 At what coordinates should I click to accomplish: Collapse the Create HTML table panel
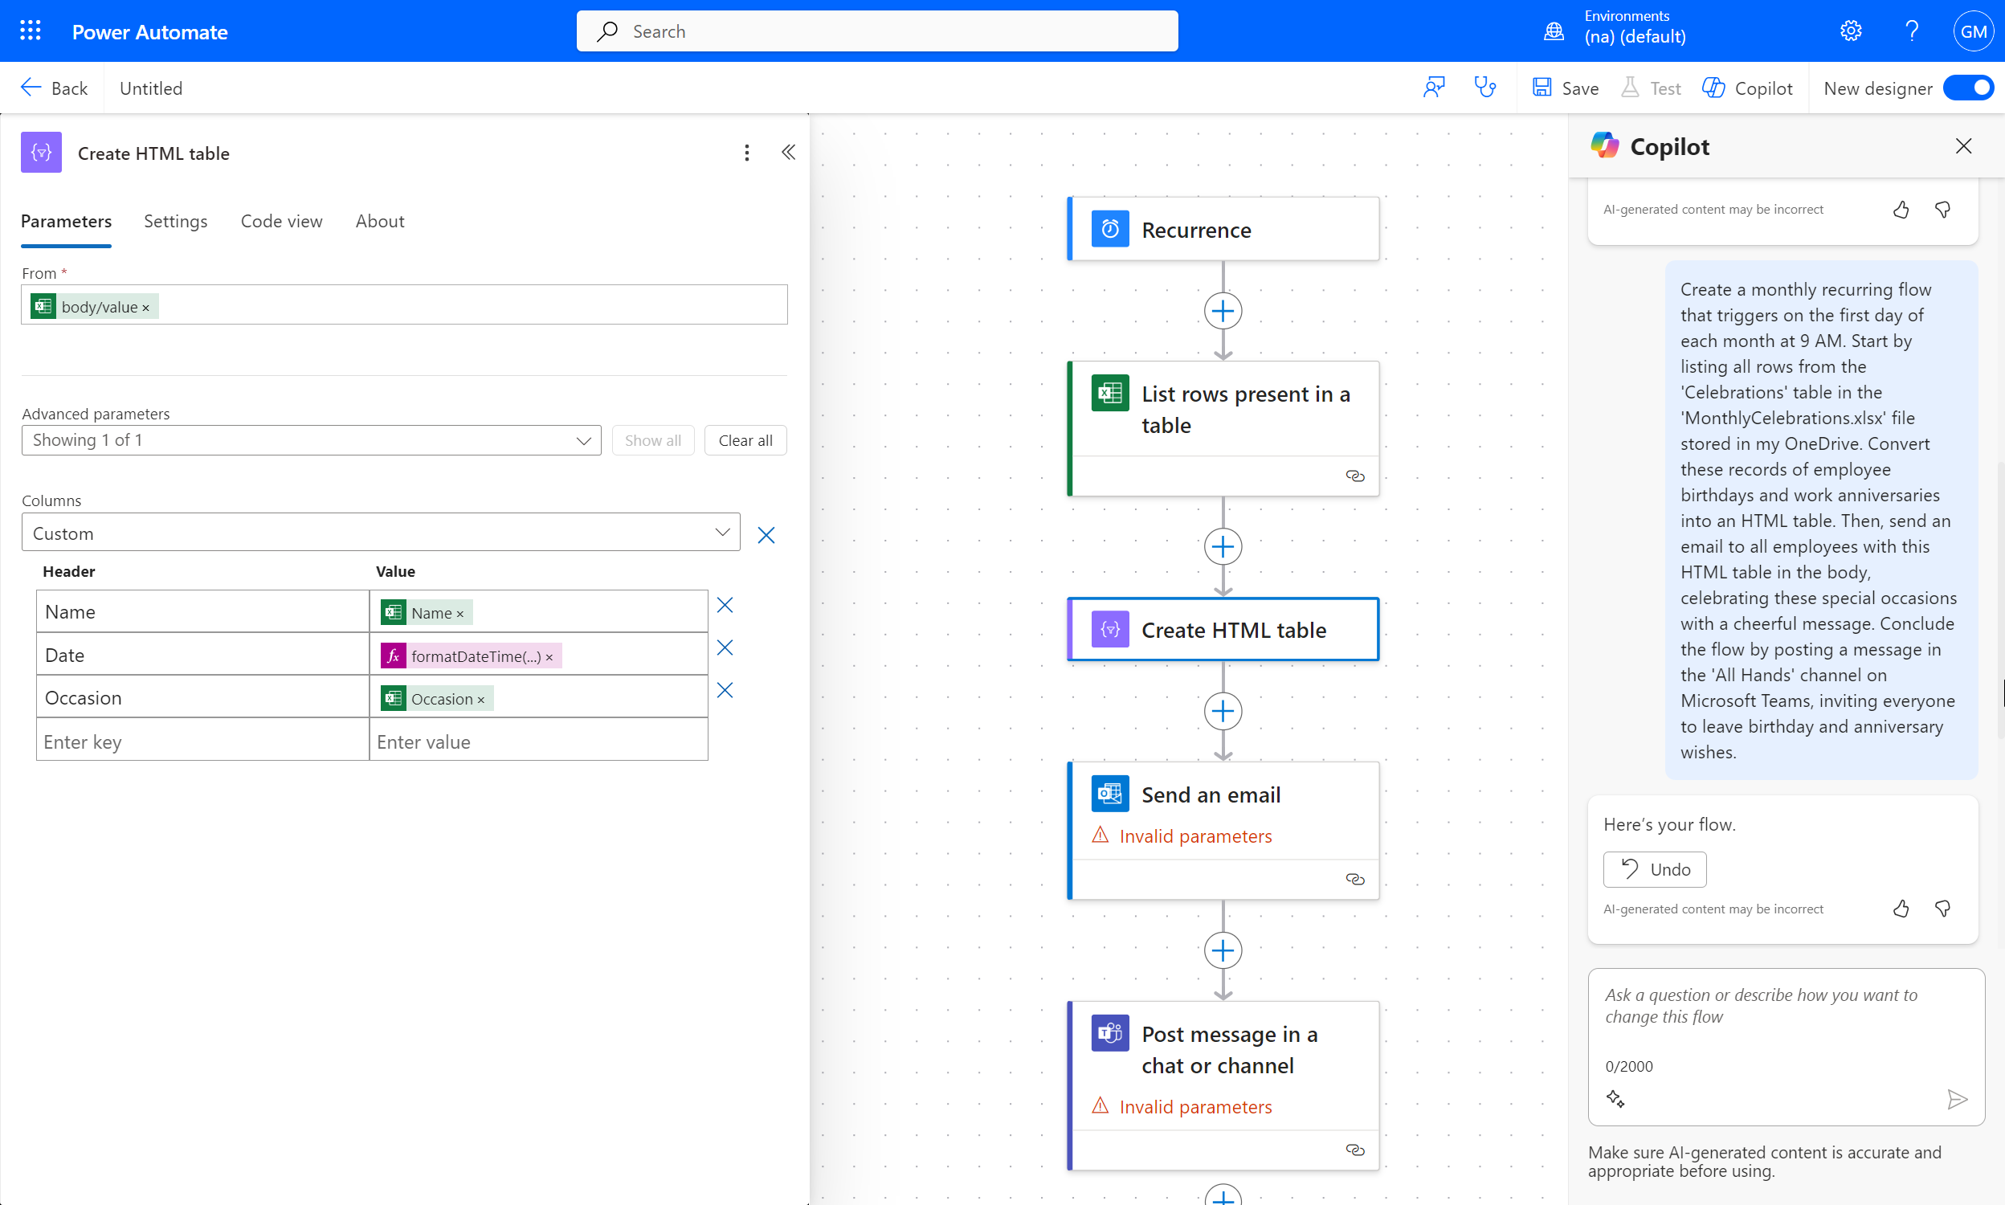pyautogui.click(x=787, y=153)
